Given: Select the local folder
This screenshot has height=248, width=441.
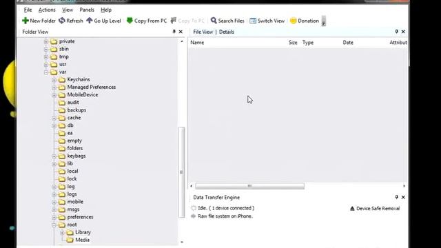Looking at the screenshot, I should point(72,171).
